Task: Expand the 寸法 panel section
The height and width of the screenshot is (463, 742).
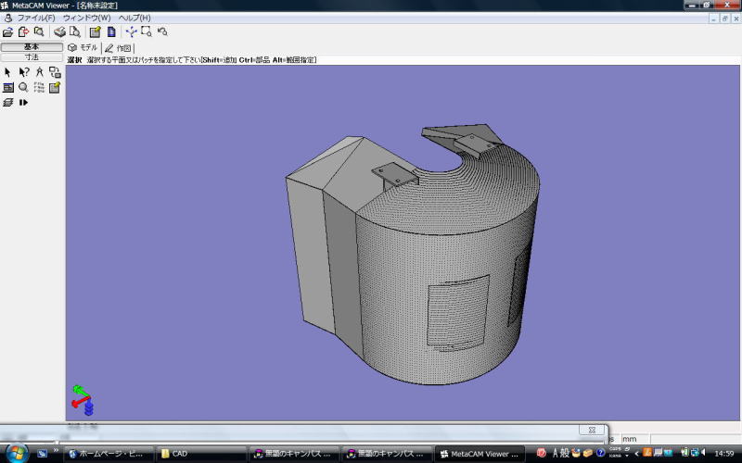Action: point(32,57)
